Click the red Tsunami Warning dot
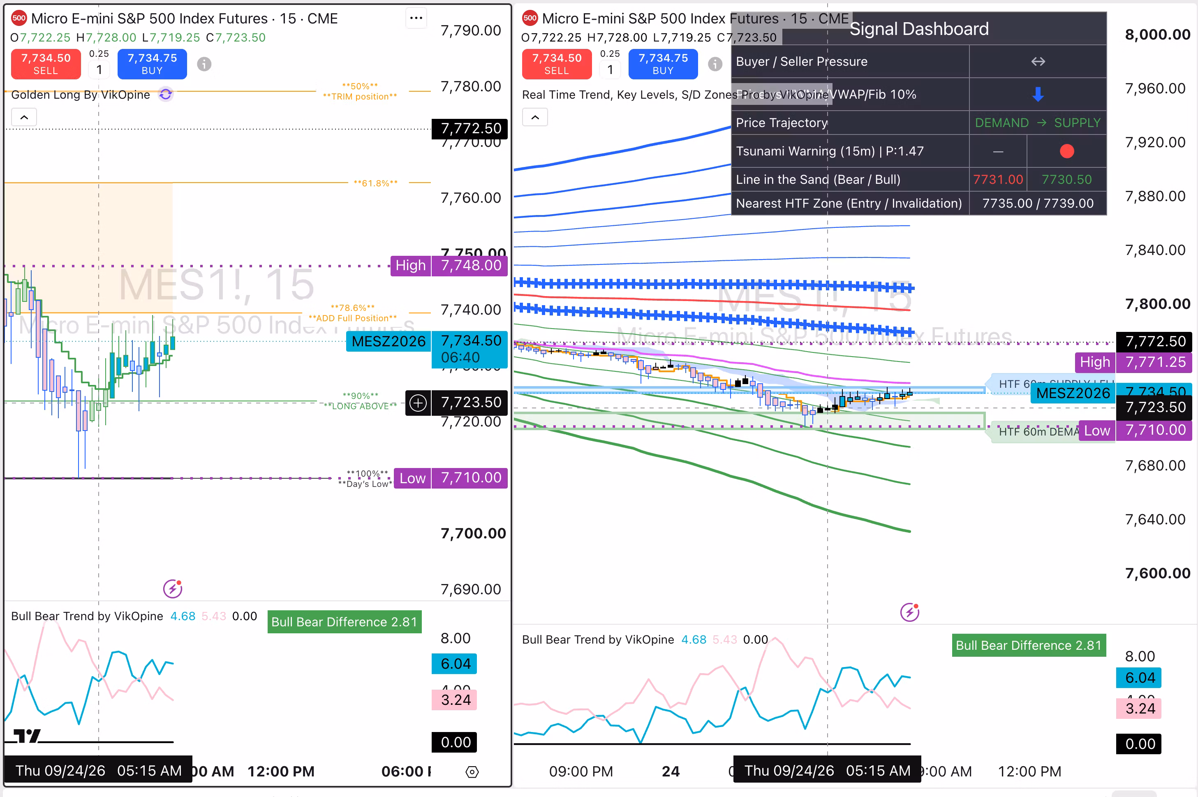The height and width of the screenshot is (797, 1198). click(x=1067, y=151)
